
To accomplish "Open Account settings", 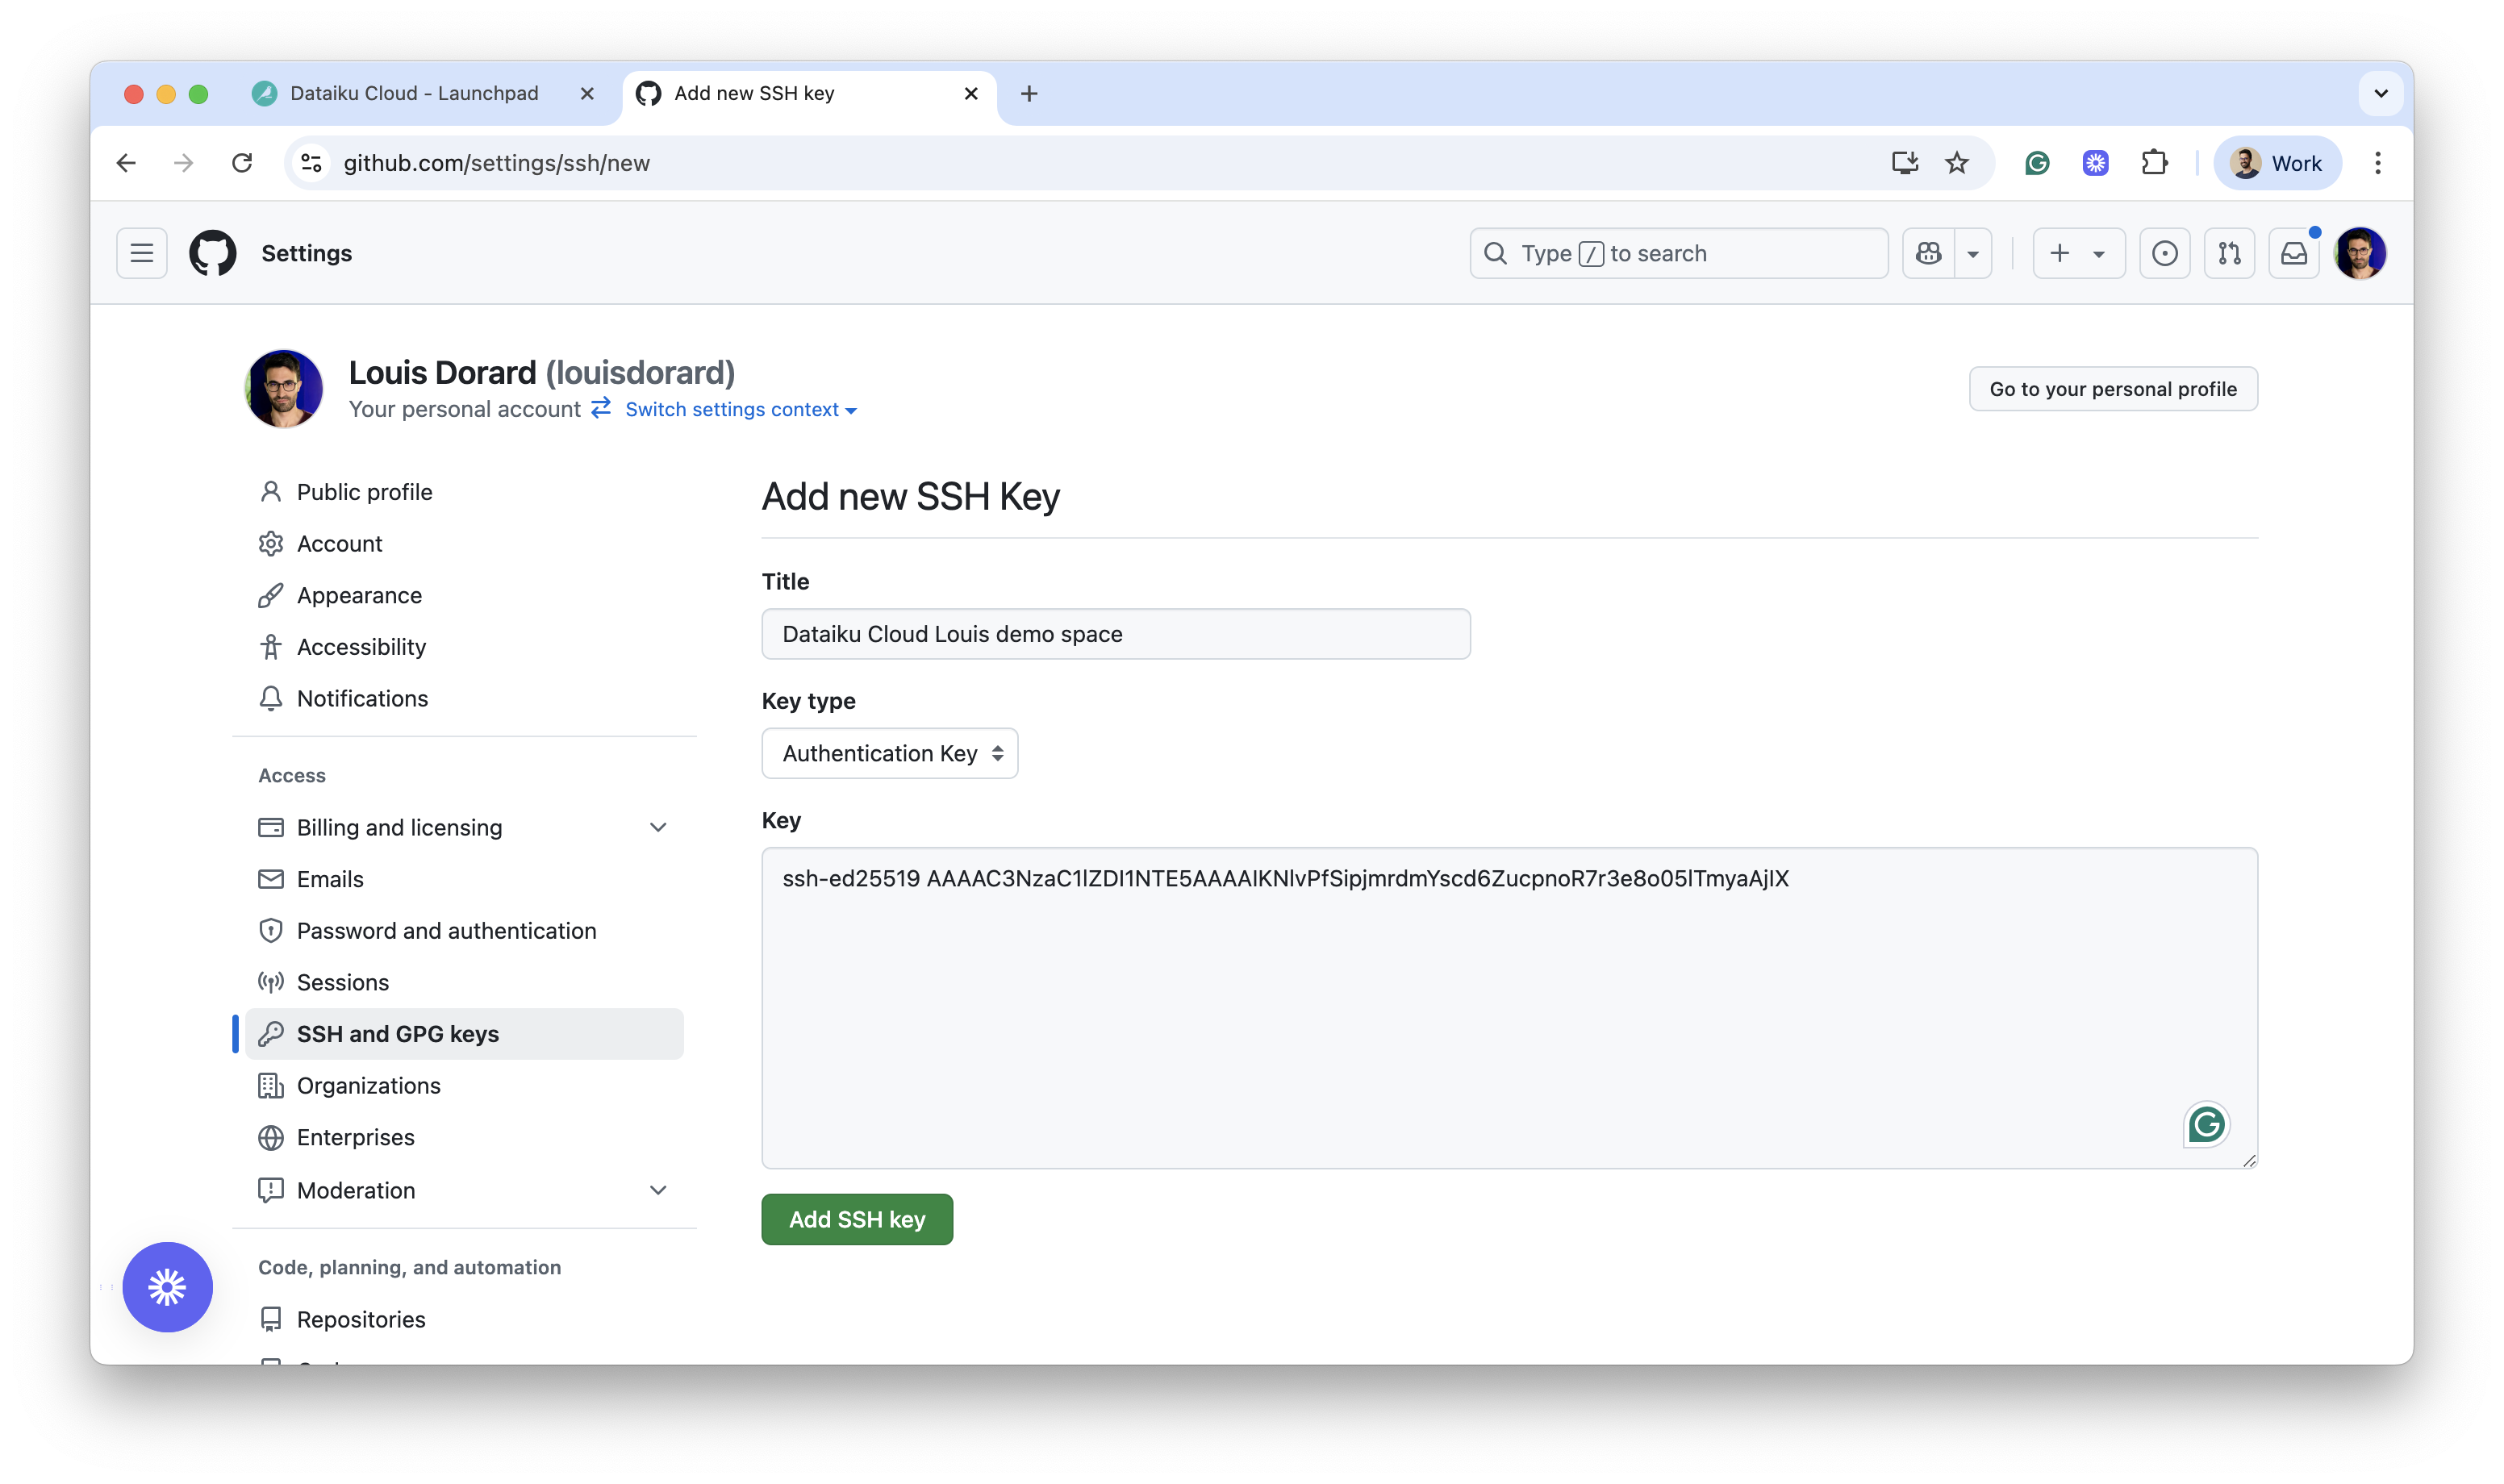I will (339, 543).
